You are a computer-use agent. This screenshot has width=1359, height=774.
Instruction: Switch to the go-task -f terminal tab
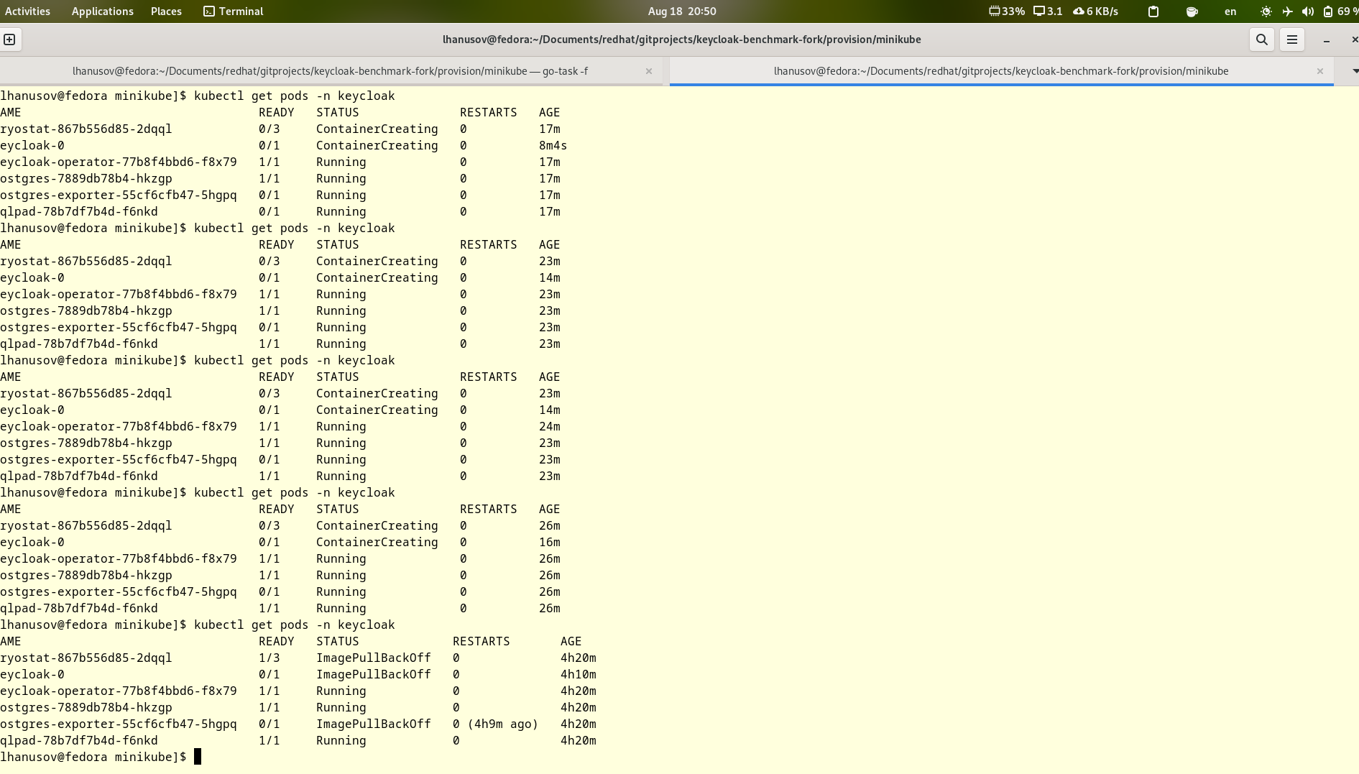click(x=329, y=71)
